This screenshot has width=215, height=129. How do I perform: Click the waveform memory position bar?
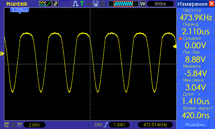coord(124,4)
